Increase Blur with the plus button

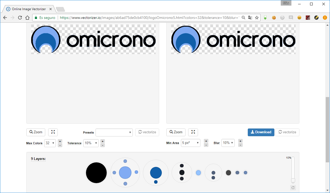coord(240,141)
